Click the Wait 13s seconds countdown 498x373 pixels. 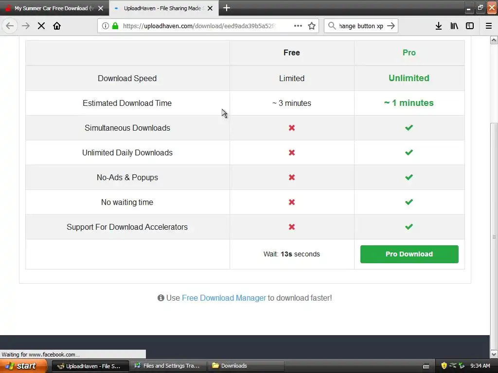coord(292,254)
